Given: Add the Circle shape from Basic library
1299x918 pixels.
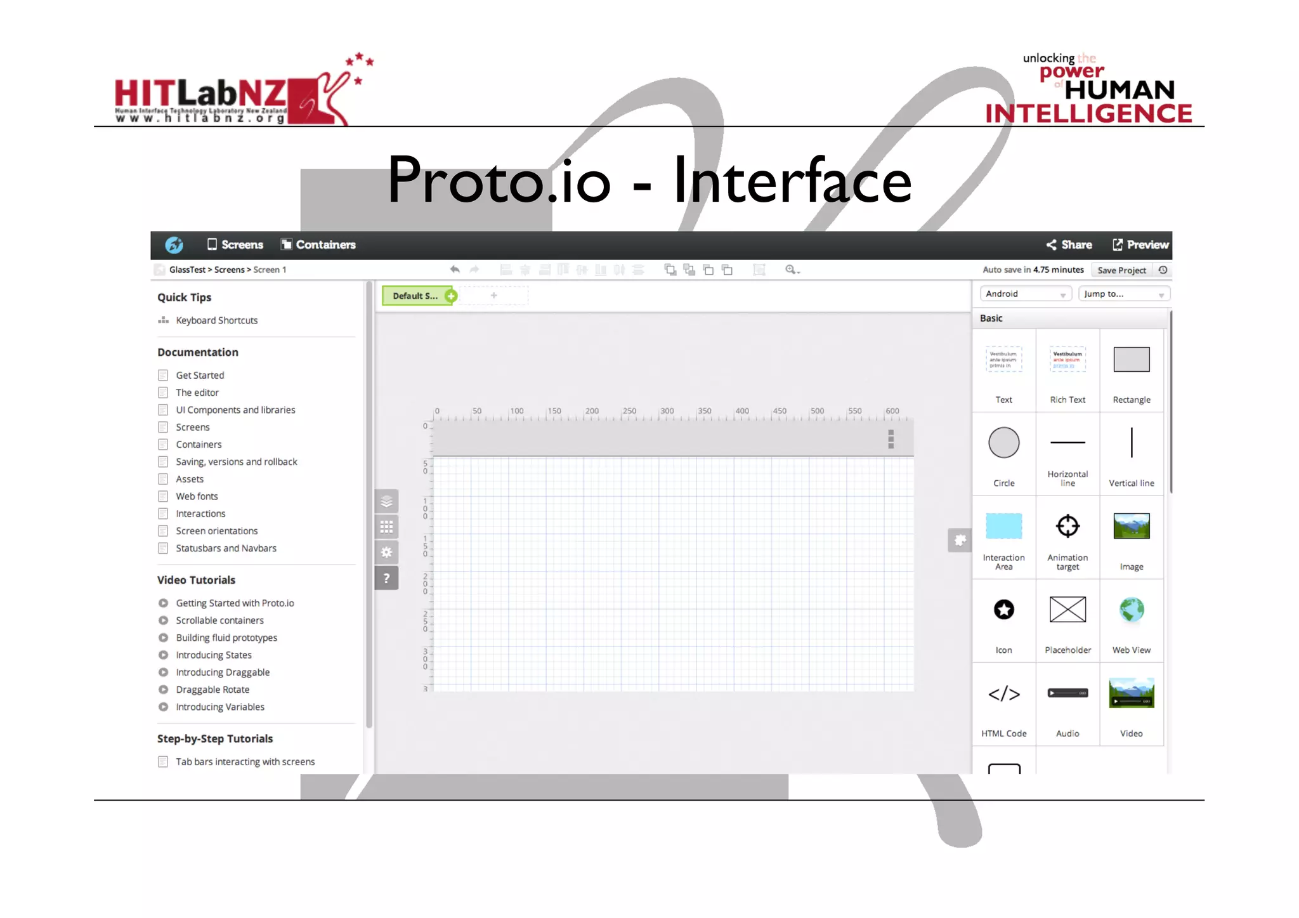Looking at the screenshot, I should [x=1003, y=443].
